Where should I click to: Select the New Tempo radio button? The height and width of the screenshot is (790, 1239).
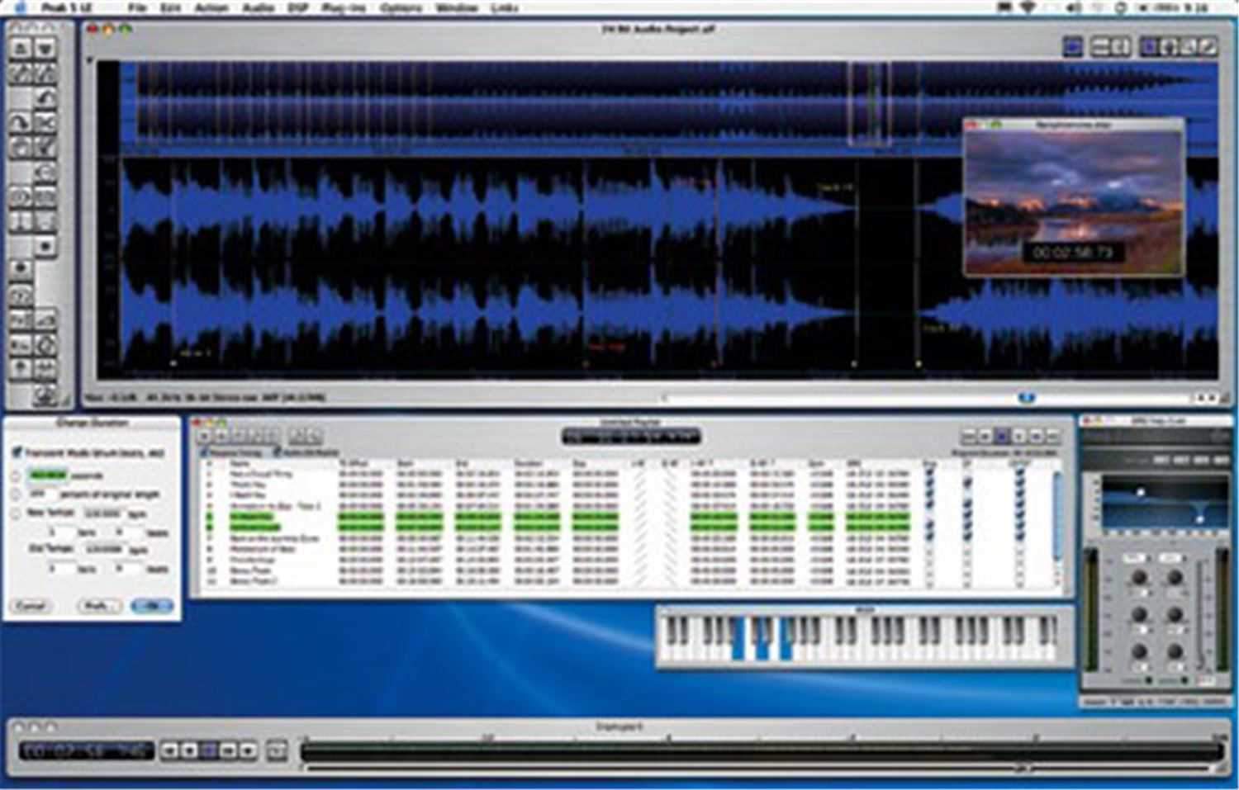click(x=16, y=513)
